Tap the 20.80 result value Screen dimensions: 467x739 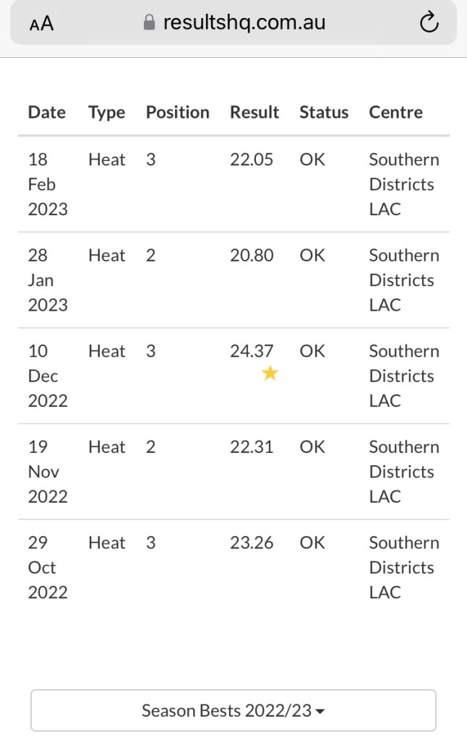pos(252,255)
